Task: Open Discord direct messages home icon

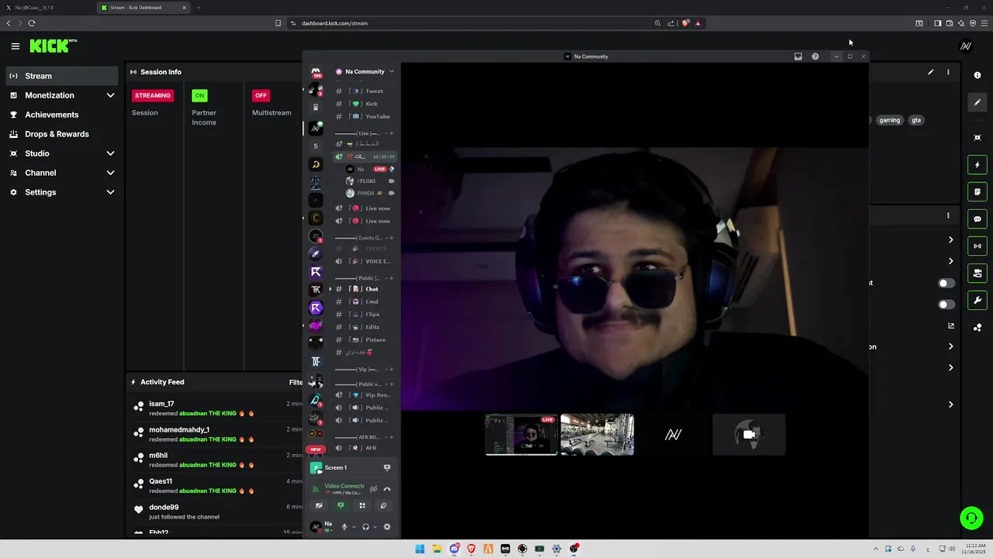Action: click(x=316, y=72)
